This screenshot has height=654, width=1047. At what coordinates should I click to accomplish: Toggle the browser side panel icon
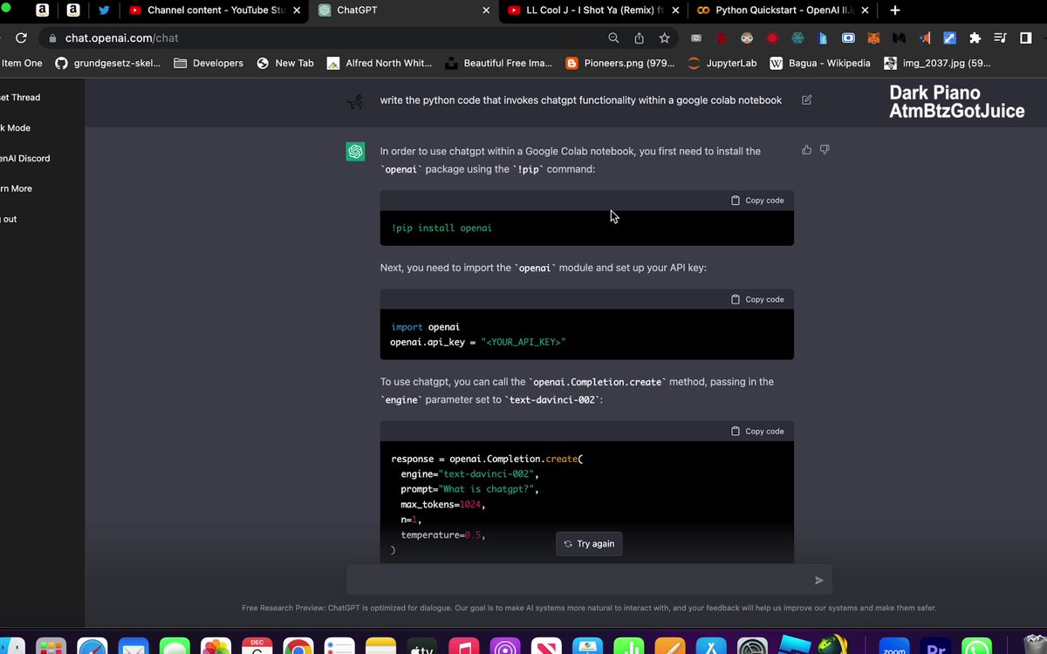tap(1024, 38)
